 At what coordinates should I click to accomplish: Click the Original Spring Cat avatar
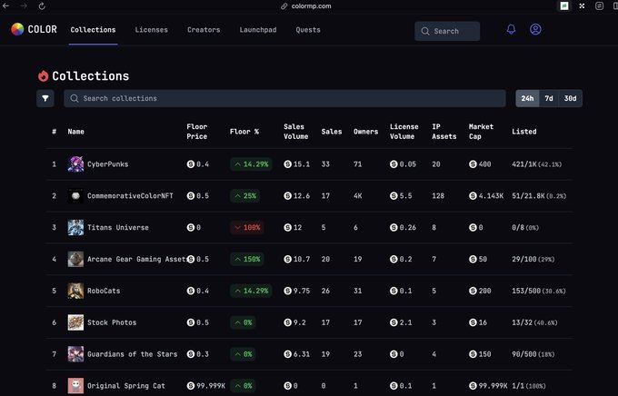point(75,385)
